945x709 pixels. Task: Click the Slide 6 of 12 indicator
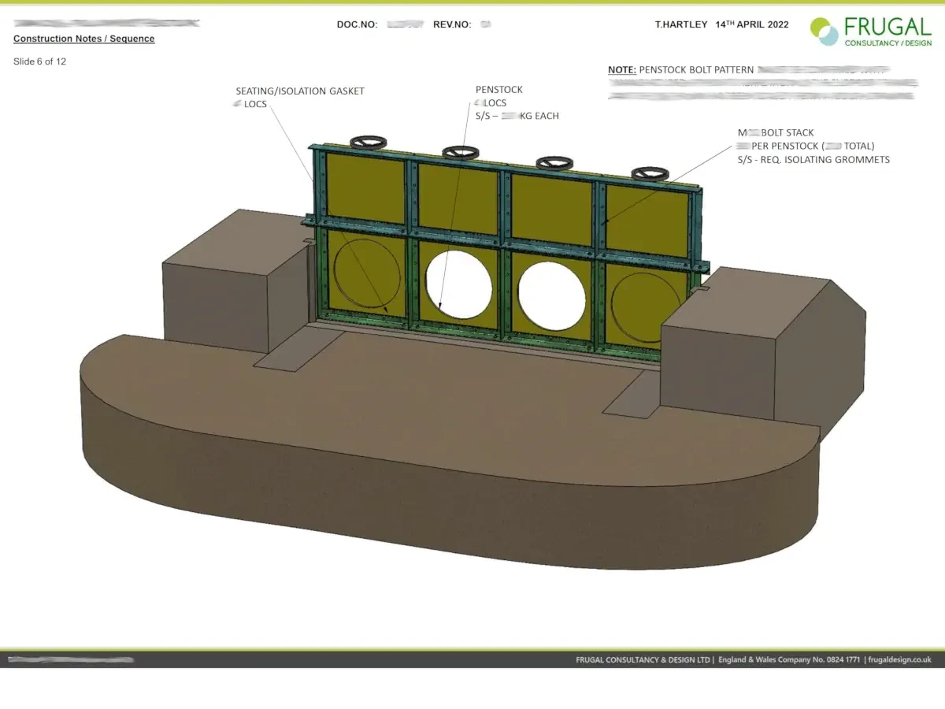(x=39, y=61)
